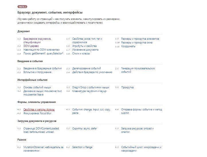Click the ЧАСТЬ 2 badge
This screenshot has height=157, width=207.
[22, 6]
